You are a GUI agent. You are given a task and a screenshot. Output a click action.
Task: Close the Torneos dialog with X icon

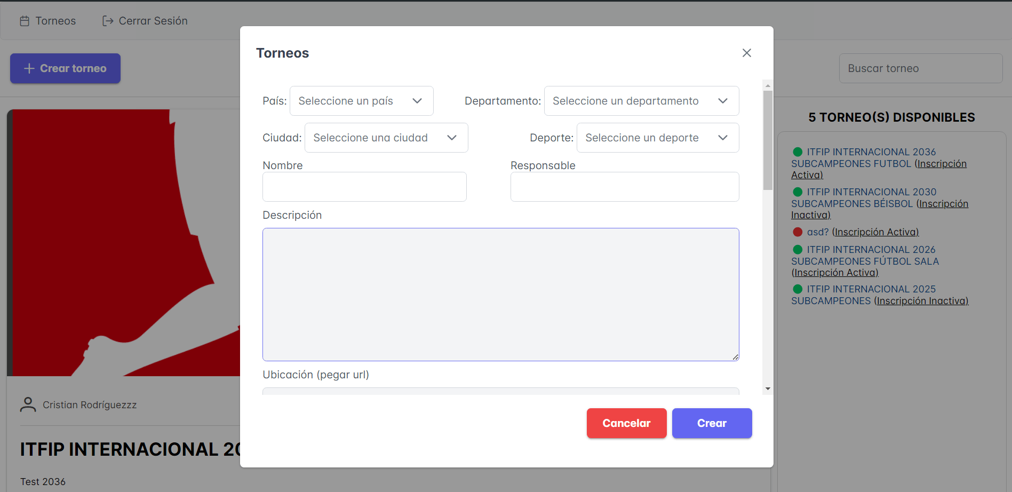746,53
